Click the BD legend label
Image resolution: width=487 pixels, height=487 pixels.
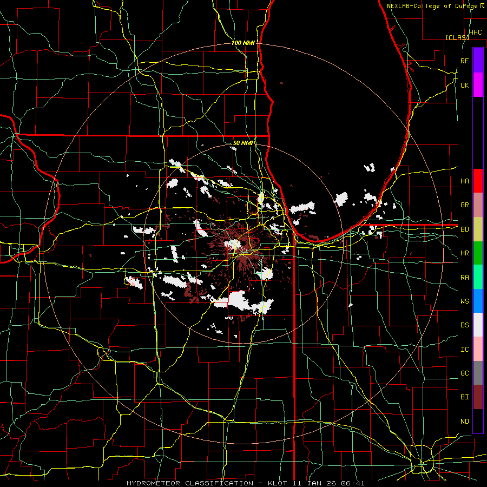[x=464, y=229]
